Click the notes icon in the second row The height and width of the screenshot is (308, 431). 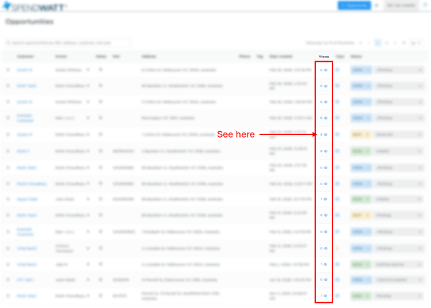coord(100,86)
